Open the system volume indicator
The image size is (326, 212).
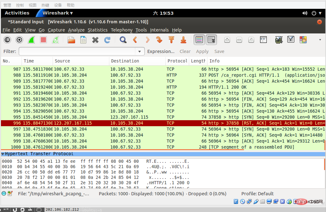click(305, 13)
